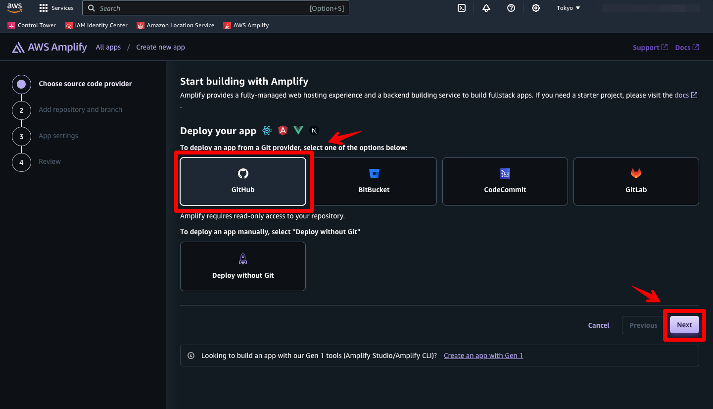The height and width of the screenshot is (409, 713).
Task: Open settings gear icon in header
Action: click(x=536, y=8)
